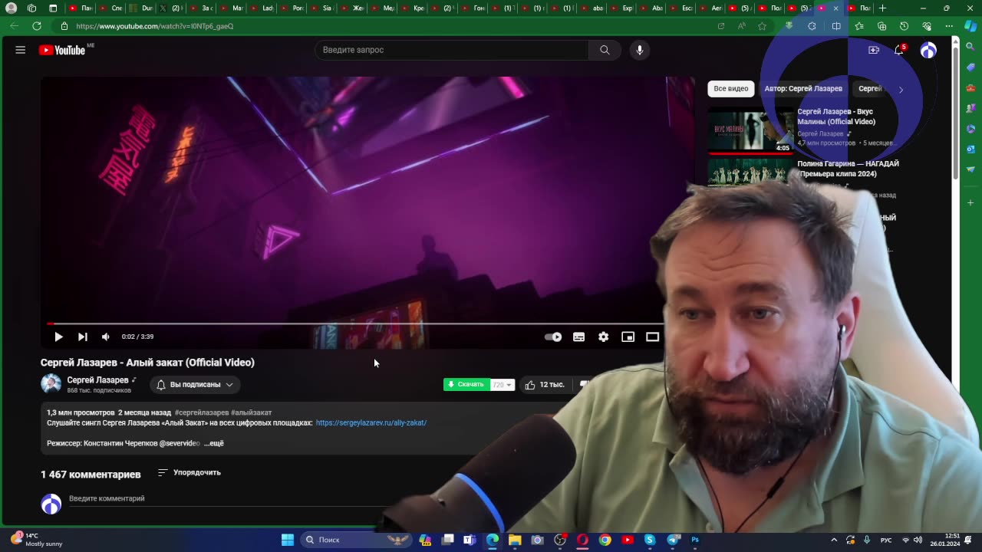Enable theater mode in player
982x552 pixels.
point(653,337)
